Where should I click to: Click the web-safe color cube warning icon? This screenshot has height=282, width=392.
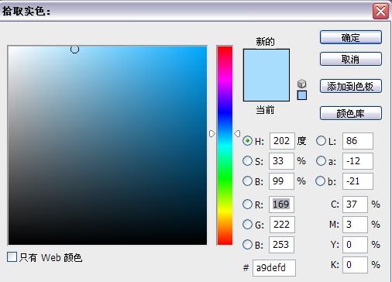click(302, 84)
